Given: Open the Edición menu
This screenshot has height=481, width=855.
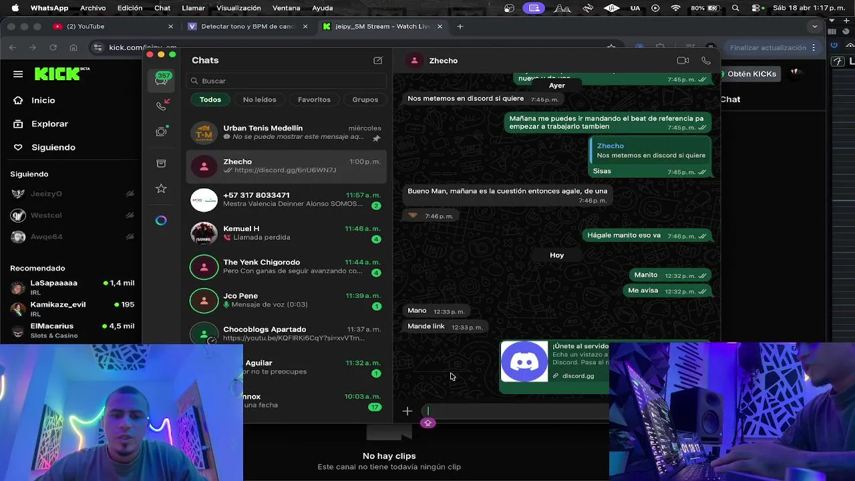Looking at the screenshot, I should (130, 8).
